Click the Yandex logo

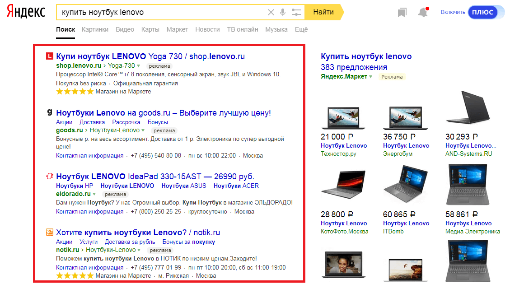[x=26, y=12]
